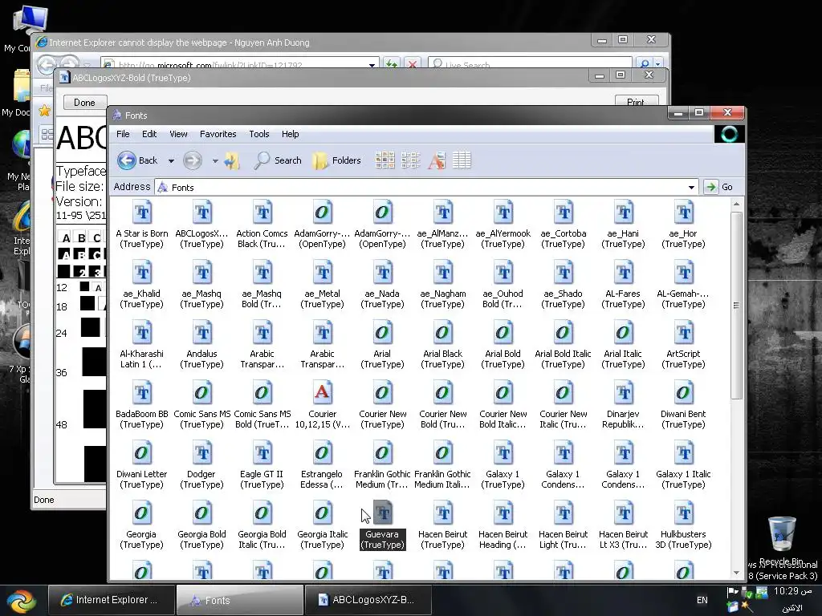Open the Help menu in Fonts window
This screenshot has width=822, height=616.
pyautogui.click(x=290, y=134)
